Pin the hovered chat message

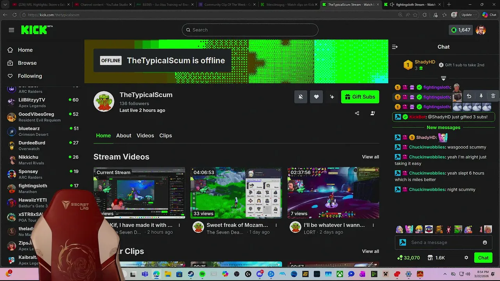(x=481, y=96)
